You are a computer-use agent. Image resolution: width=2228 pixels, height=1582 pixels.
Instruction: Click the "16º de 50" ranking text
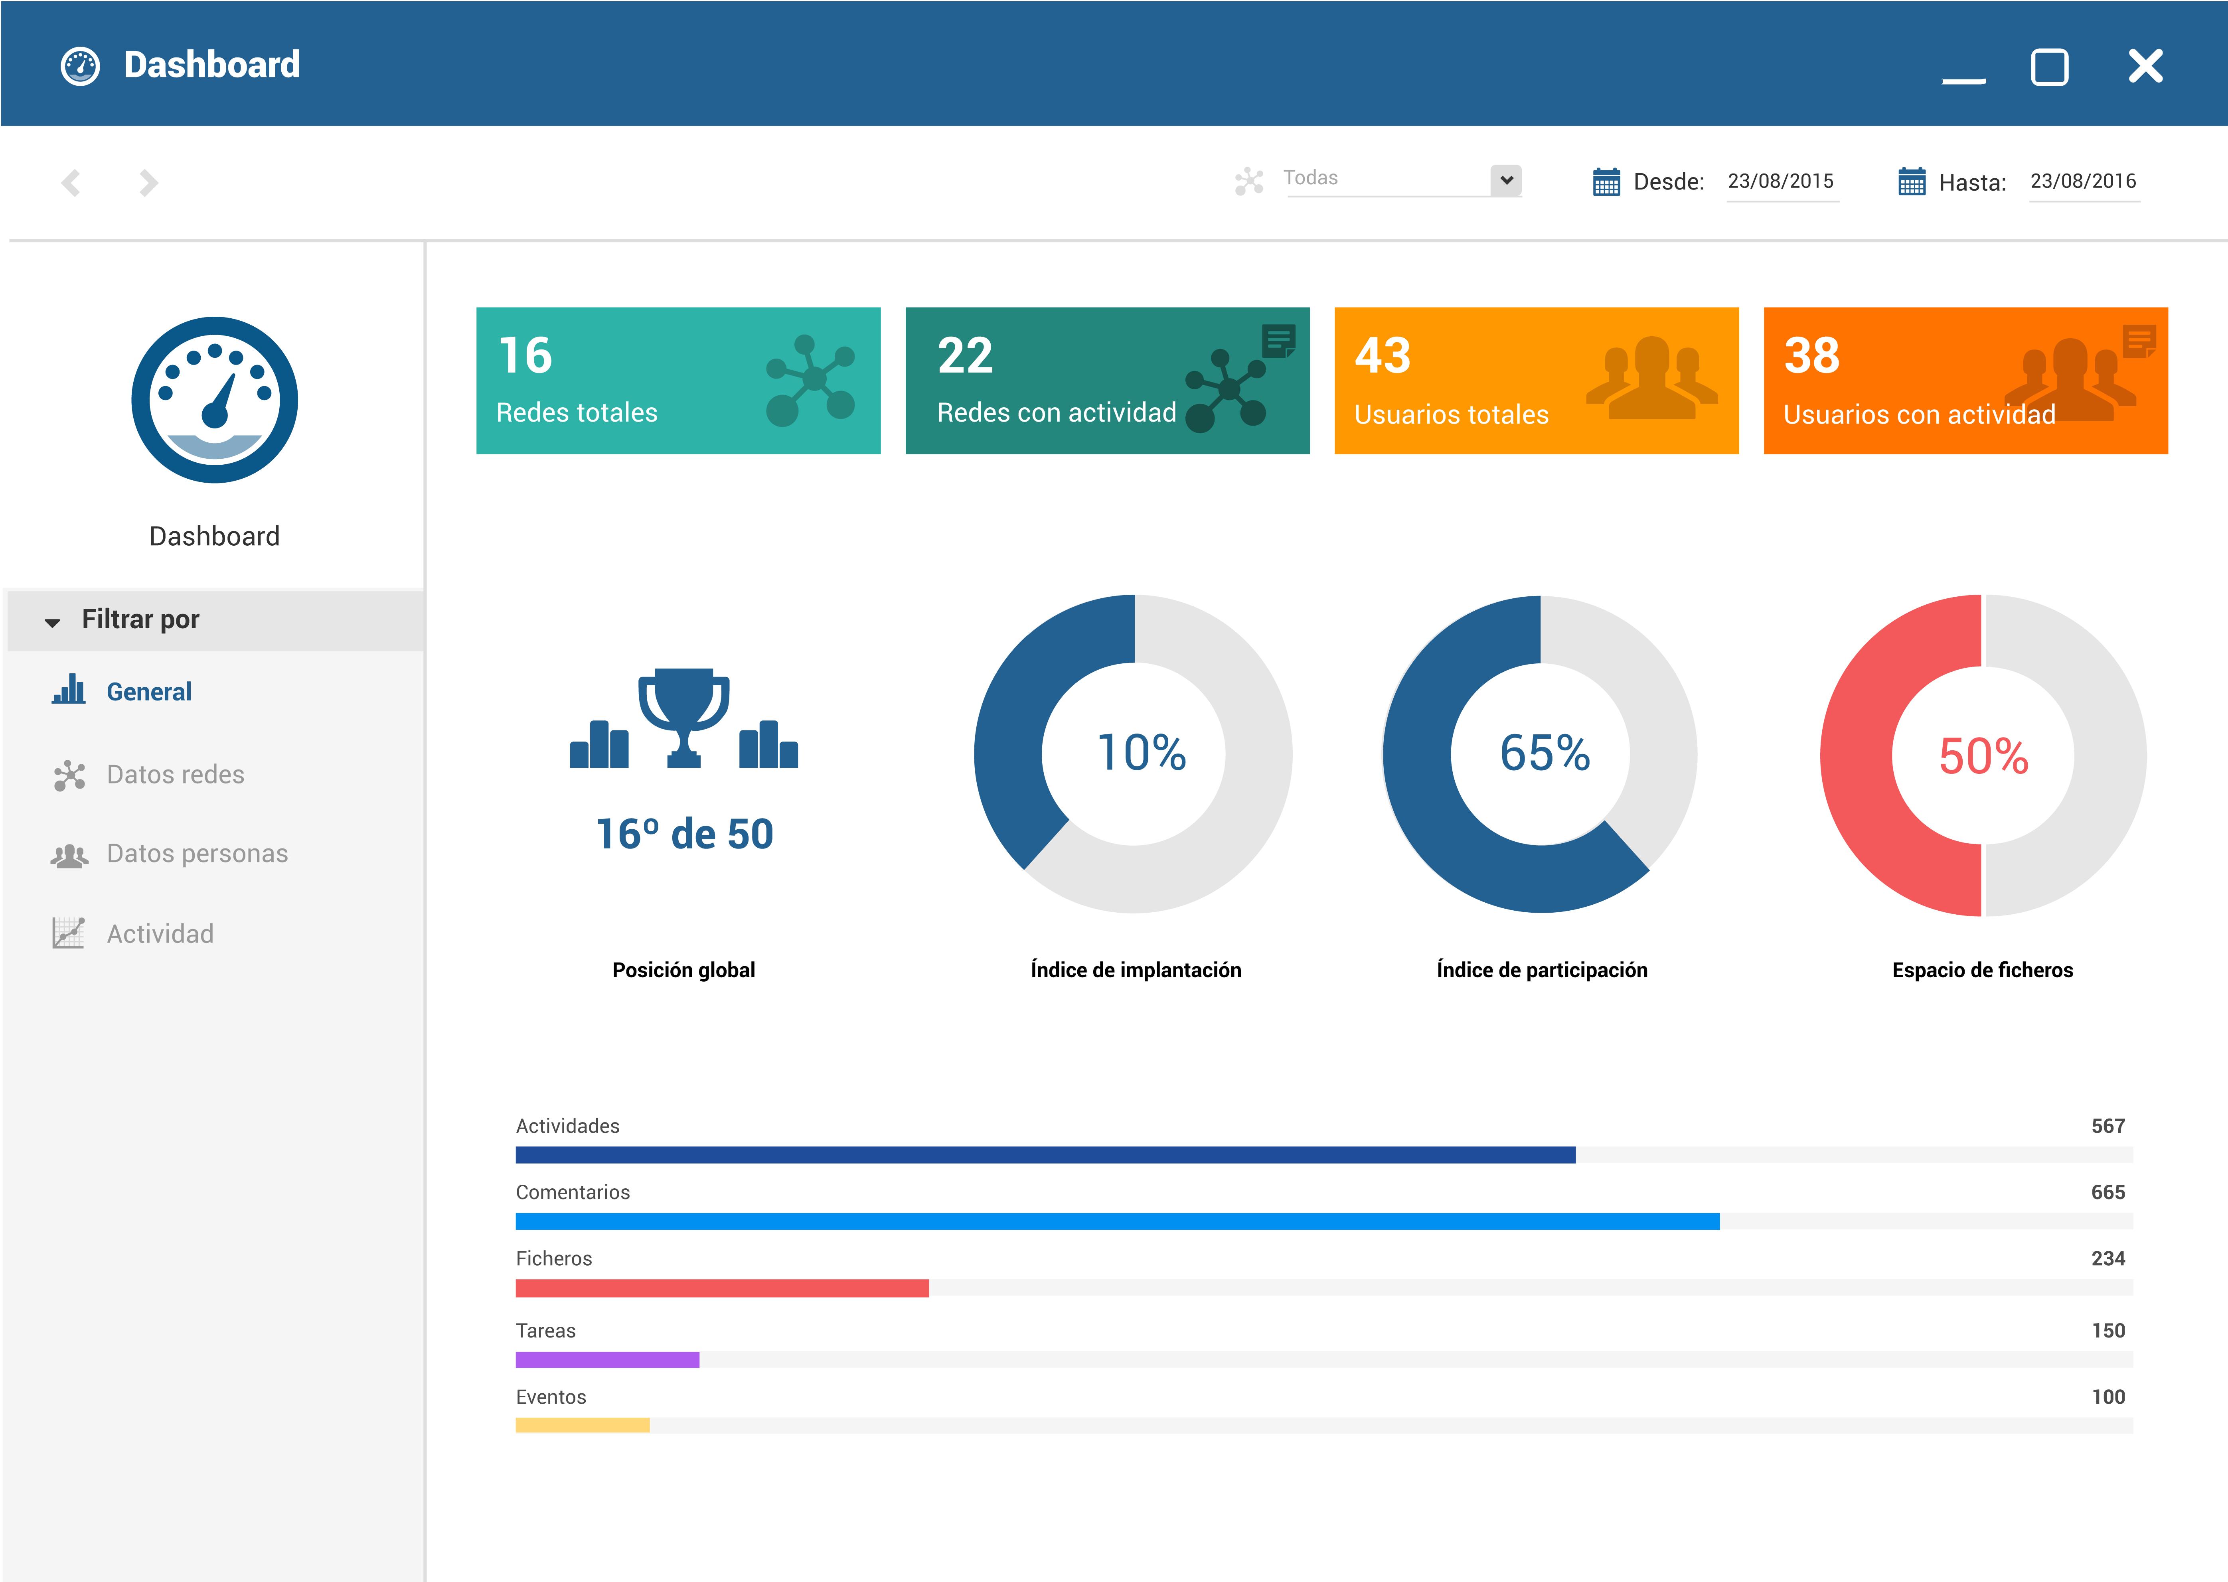(685, 834)
